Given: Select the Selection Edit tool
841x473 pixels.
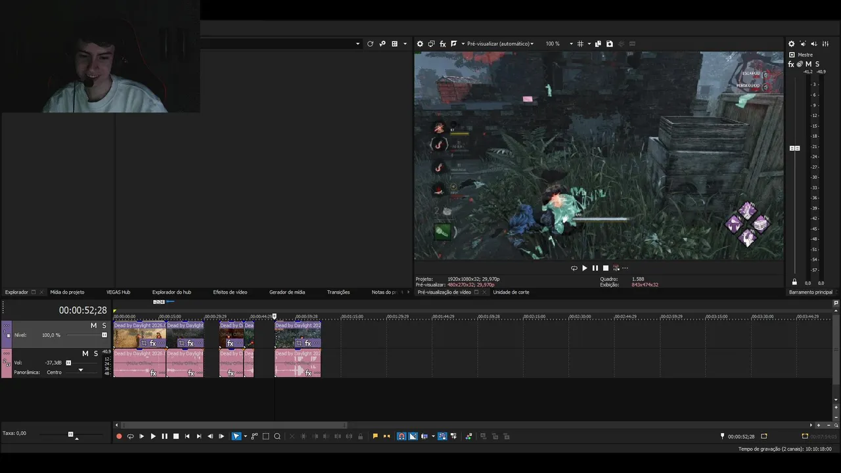Looking at the screenshot, I should point(265,436).
